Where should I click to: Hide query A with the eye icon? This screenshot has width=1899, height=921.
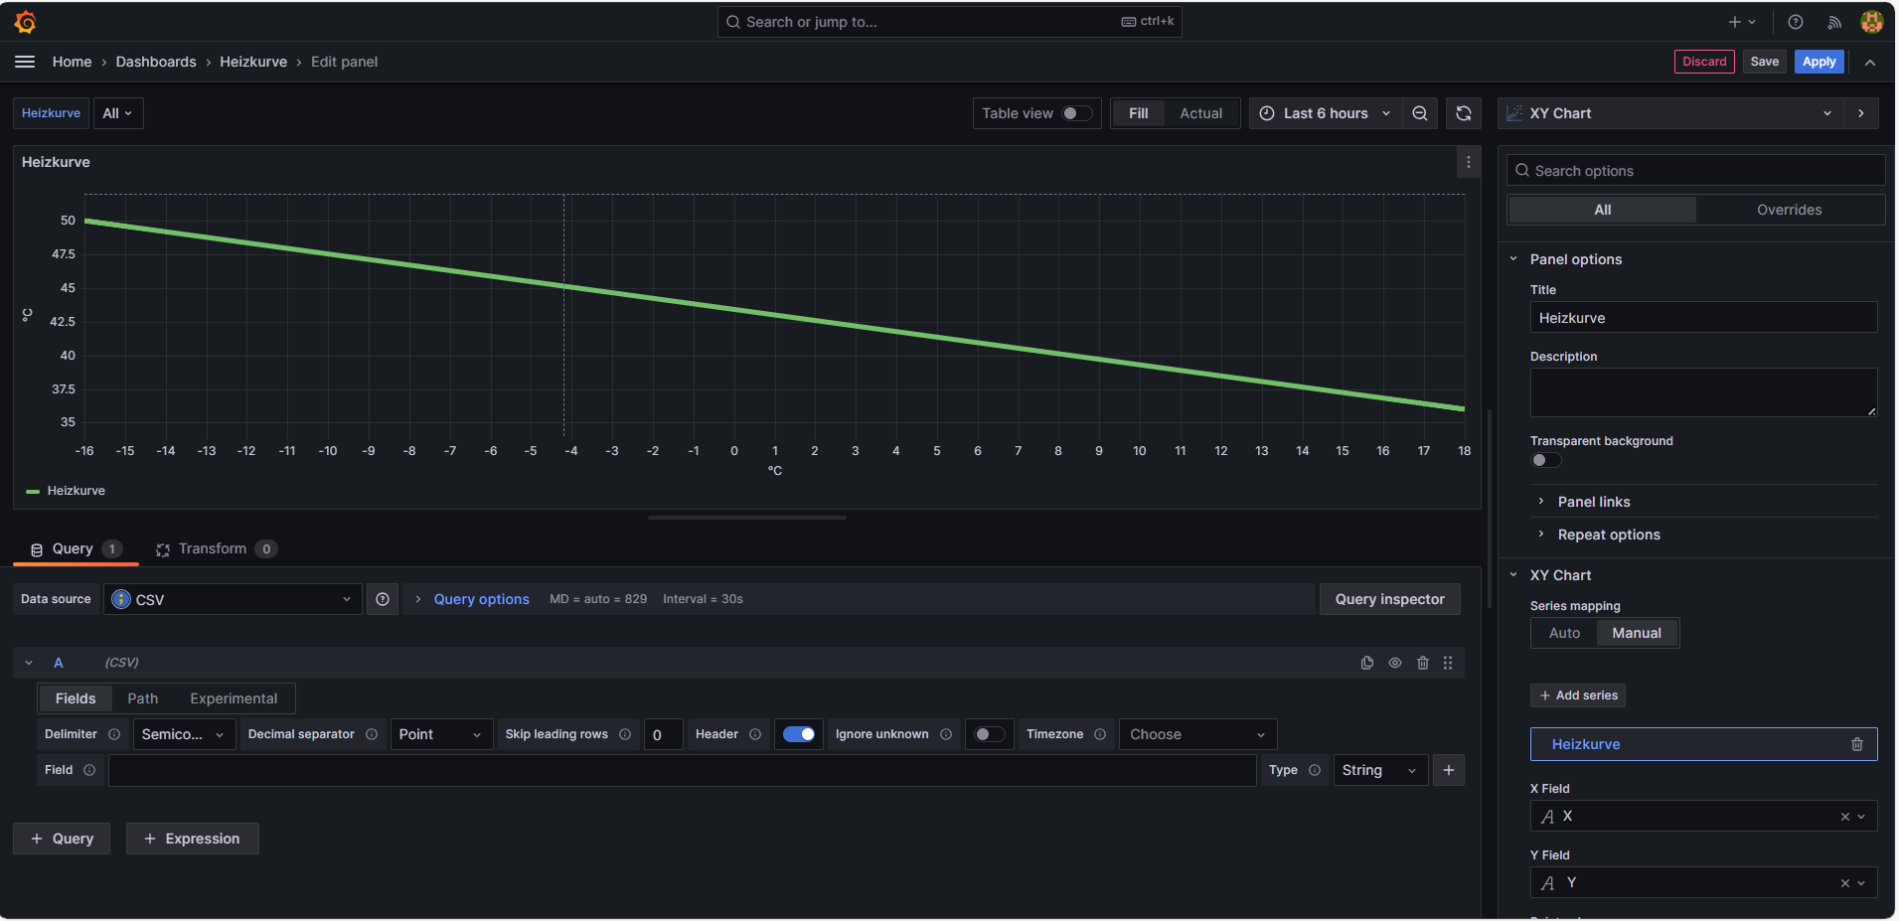[1395, 663]
